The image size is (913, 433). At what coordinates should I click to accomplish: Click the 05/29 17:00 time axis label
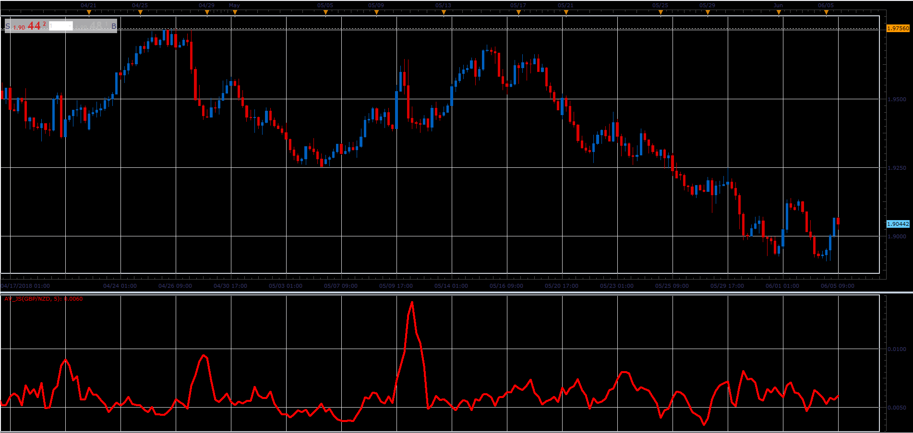click(727, 286)
